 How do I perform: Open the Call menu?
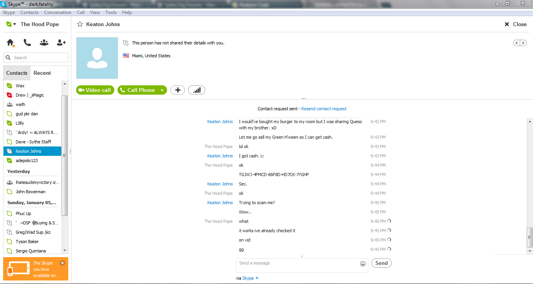click(x=81, y=12)
